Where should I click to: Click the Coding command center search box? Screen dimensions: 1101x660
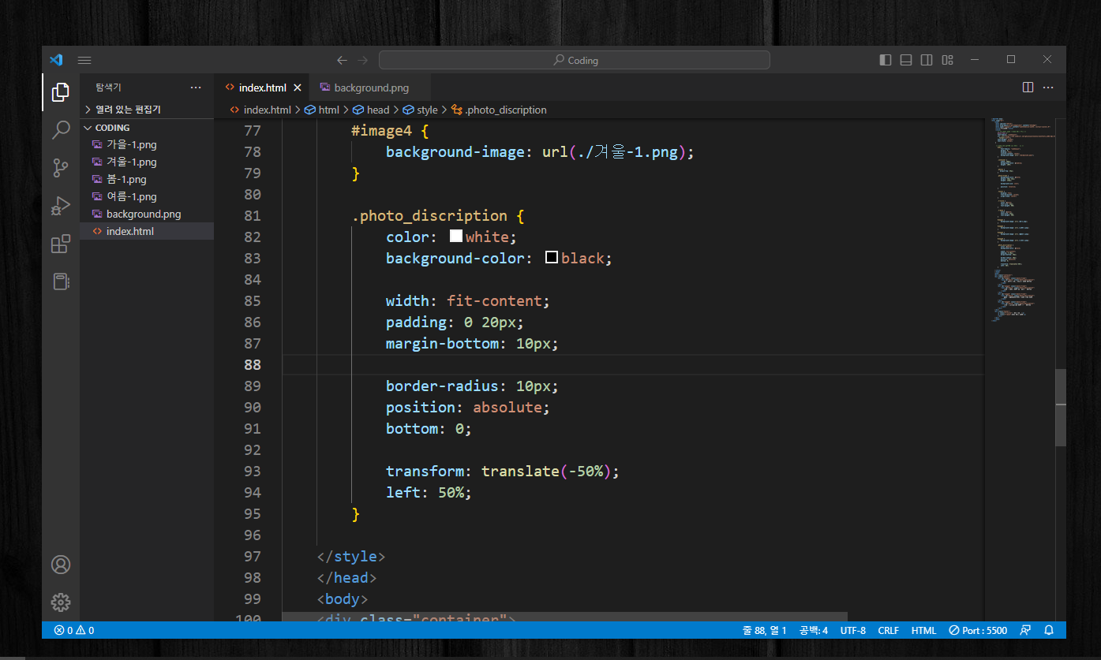[574, 60]
